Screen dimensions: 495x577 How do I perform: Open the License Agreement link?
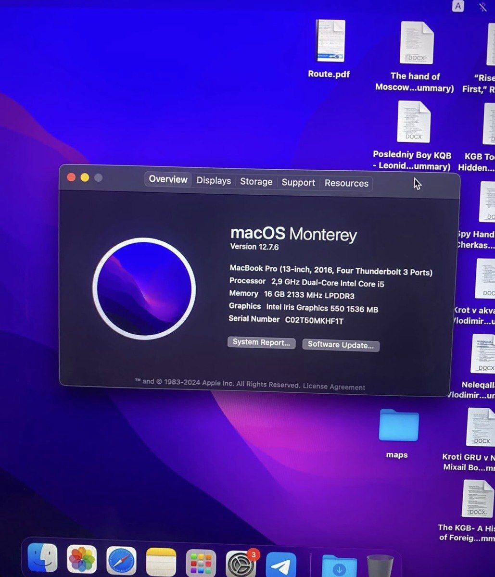[334, 387]
